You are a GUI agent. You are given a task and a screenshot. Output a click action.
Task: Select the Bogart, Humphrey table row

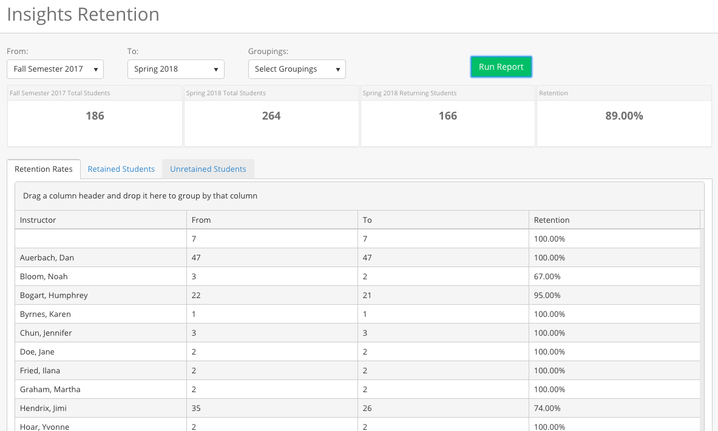(x=53, y=295)
